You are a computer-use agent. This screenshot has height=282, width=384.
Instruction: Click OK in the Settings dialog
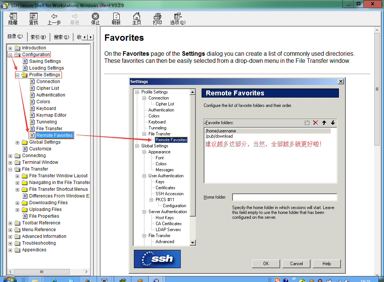266,264
